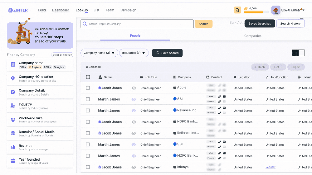Check the select-all checkbox in table header

[x=88, y=77]
